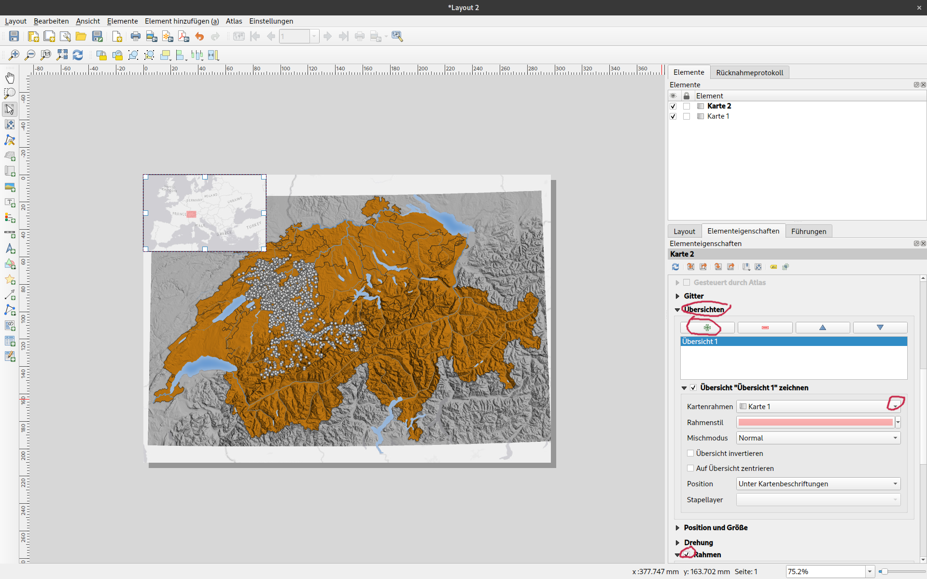The image size is (927, 579).
Task: Select Übersicht 1 in overview list
Action: point(793,341)
